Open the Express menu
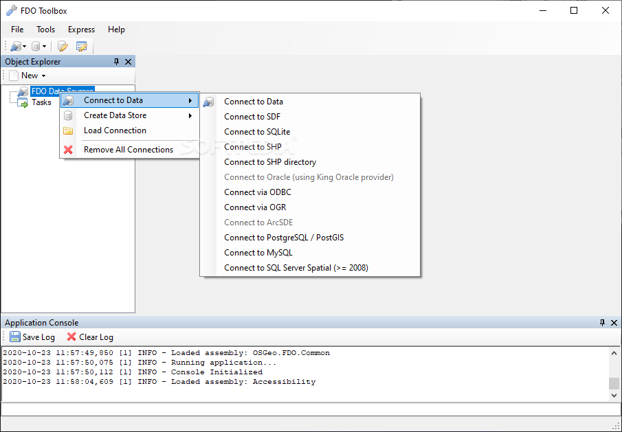Image resolution: width=622 pixels, height=432 pixels. (81, 30)
